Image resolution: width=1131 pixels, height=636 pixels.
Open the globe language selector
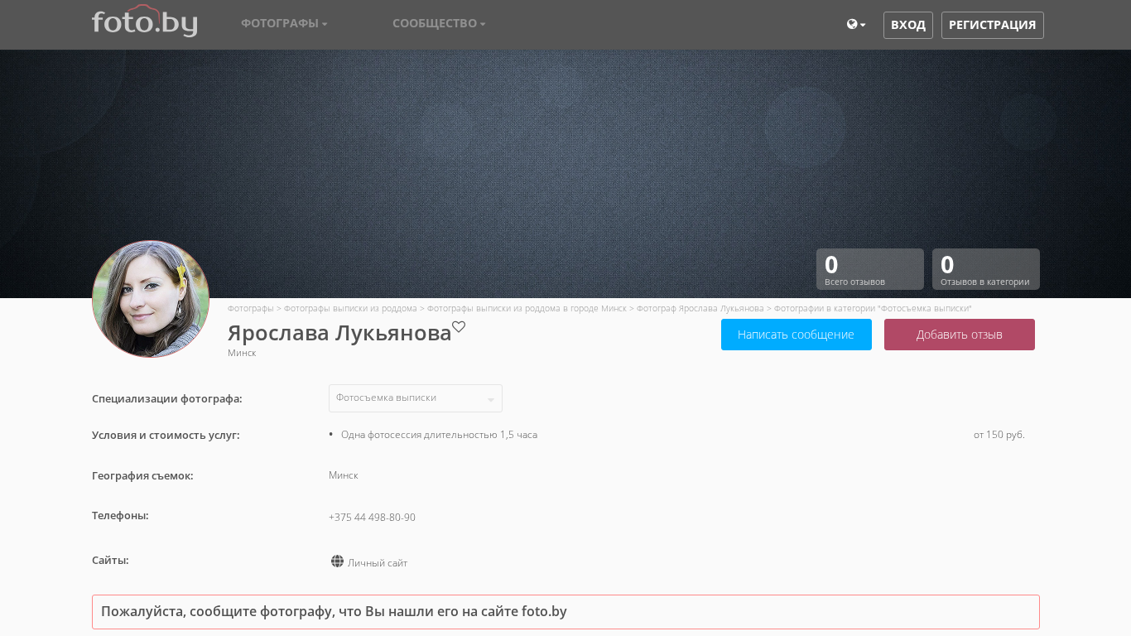856,25
